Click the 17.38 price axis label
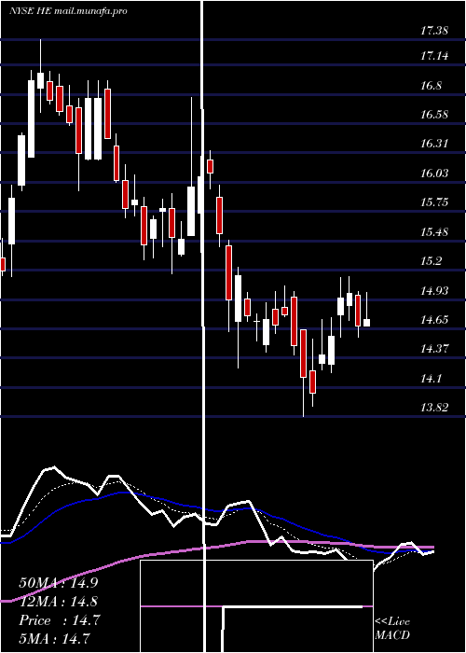Image resolution: width=466 pixels, height=653 pixels. (434, 30)
